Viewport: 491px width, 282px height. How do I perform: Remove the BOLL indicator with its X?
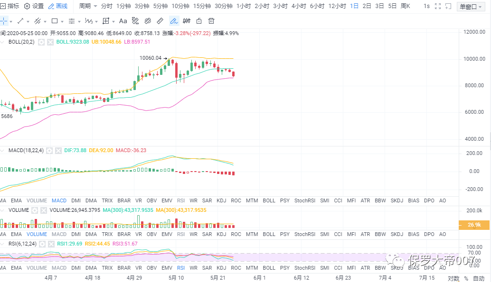pos(50,42)
